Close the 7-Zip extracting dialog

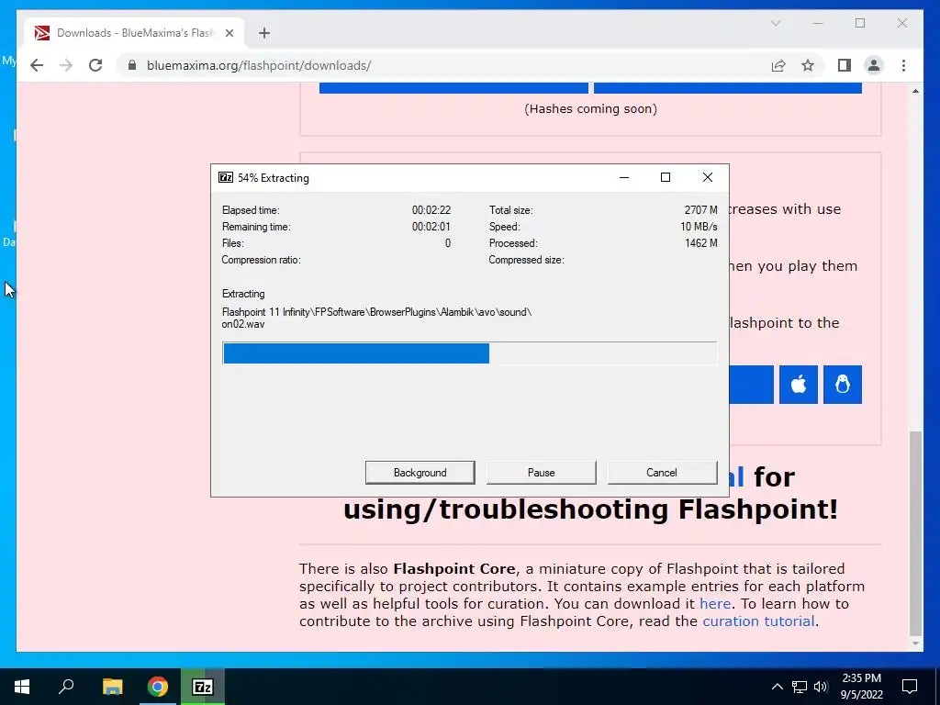(708, 177)
